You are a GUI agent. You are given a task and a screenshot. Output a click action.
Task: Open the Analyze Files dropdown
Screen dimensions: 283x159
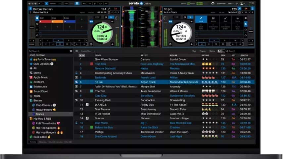click(x=88, y=51)
